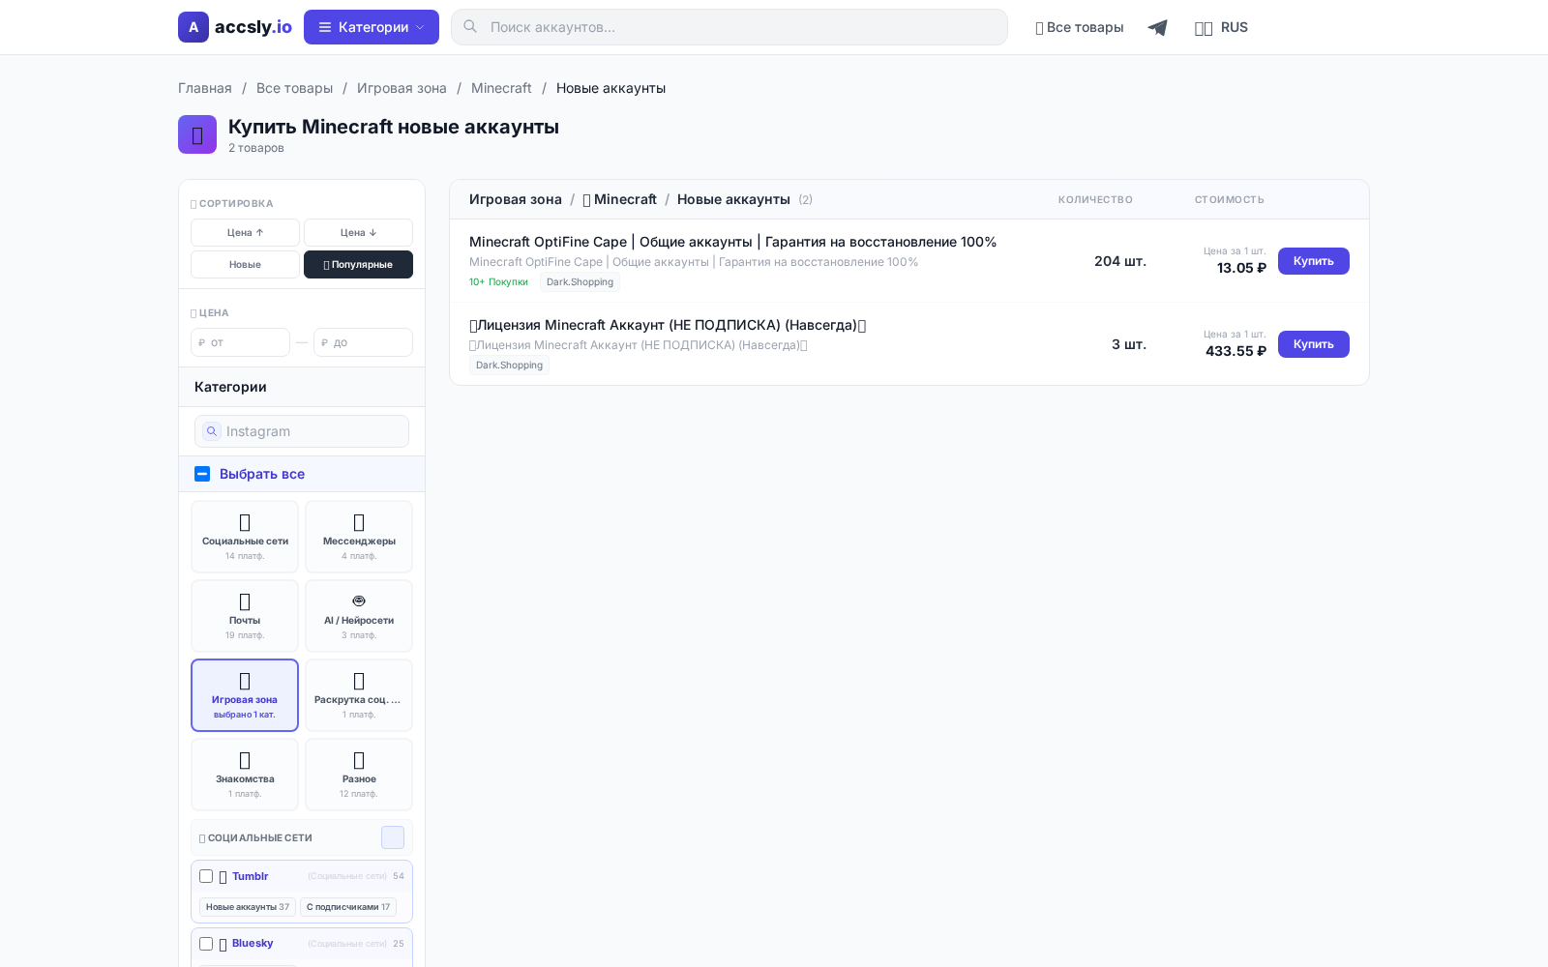1548x967 pixels.
Task: Click the magnifier icon in the top search bar
Action: click(x=470, y=27)
